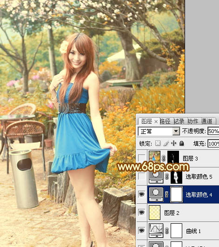
Task: Show the hidden 图层 3 layer
Action: pos(141,158)
